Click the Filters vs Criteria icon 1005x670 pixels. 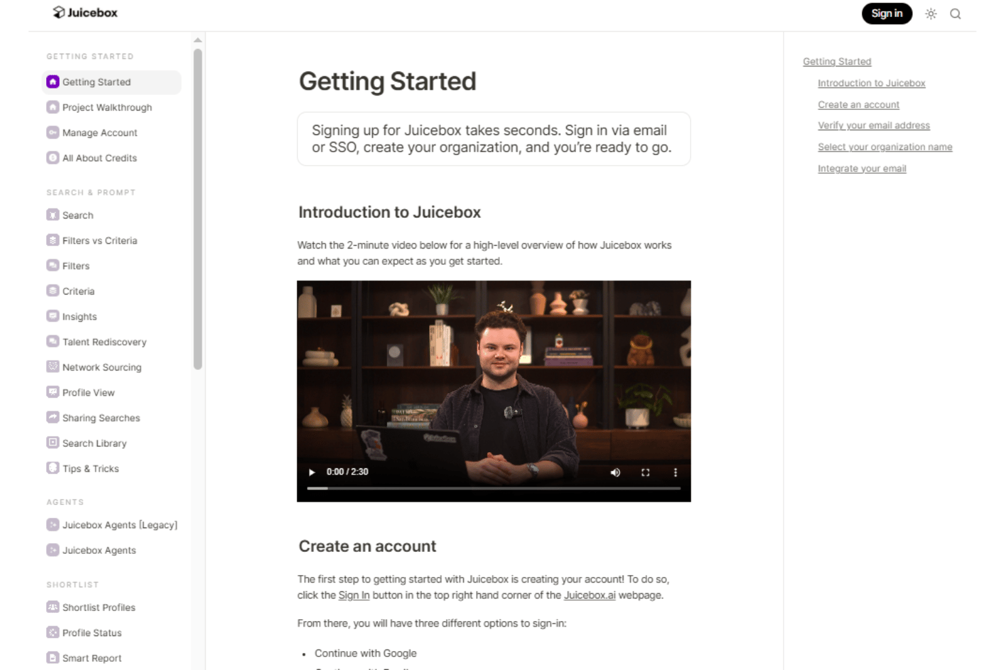53,240
